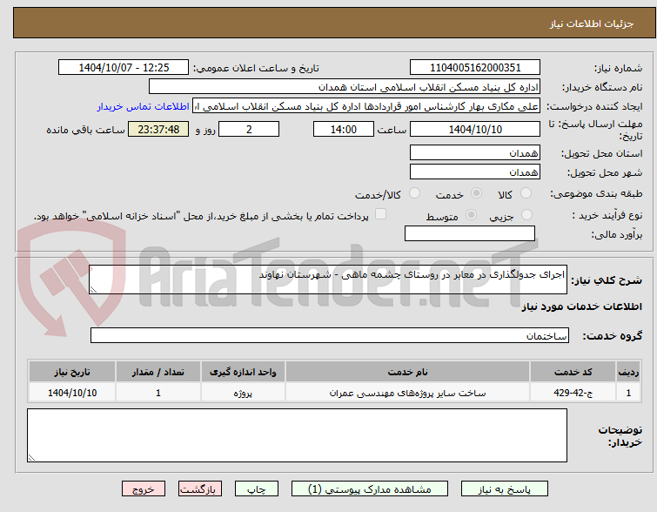Choose the متوسط purchase type option

471,215
